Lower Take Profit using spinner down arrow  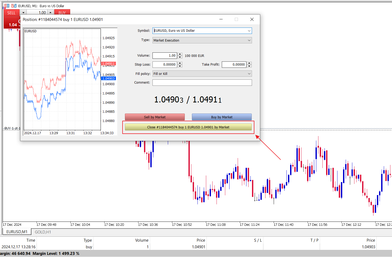[x=249, y=66]
